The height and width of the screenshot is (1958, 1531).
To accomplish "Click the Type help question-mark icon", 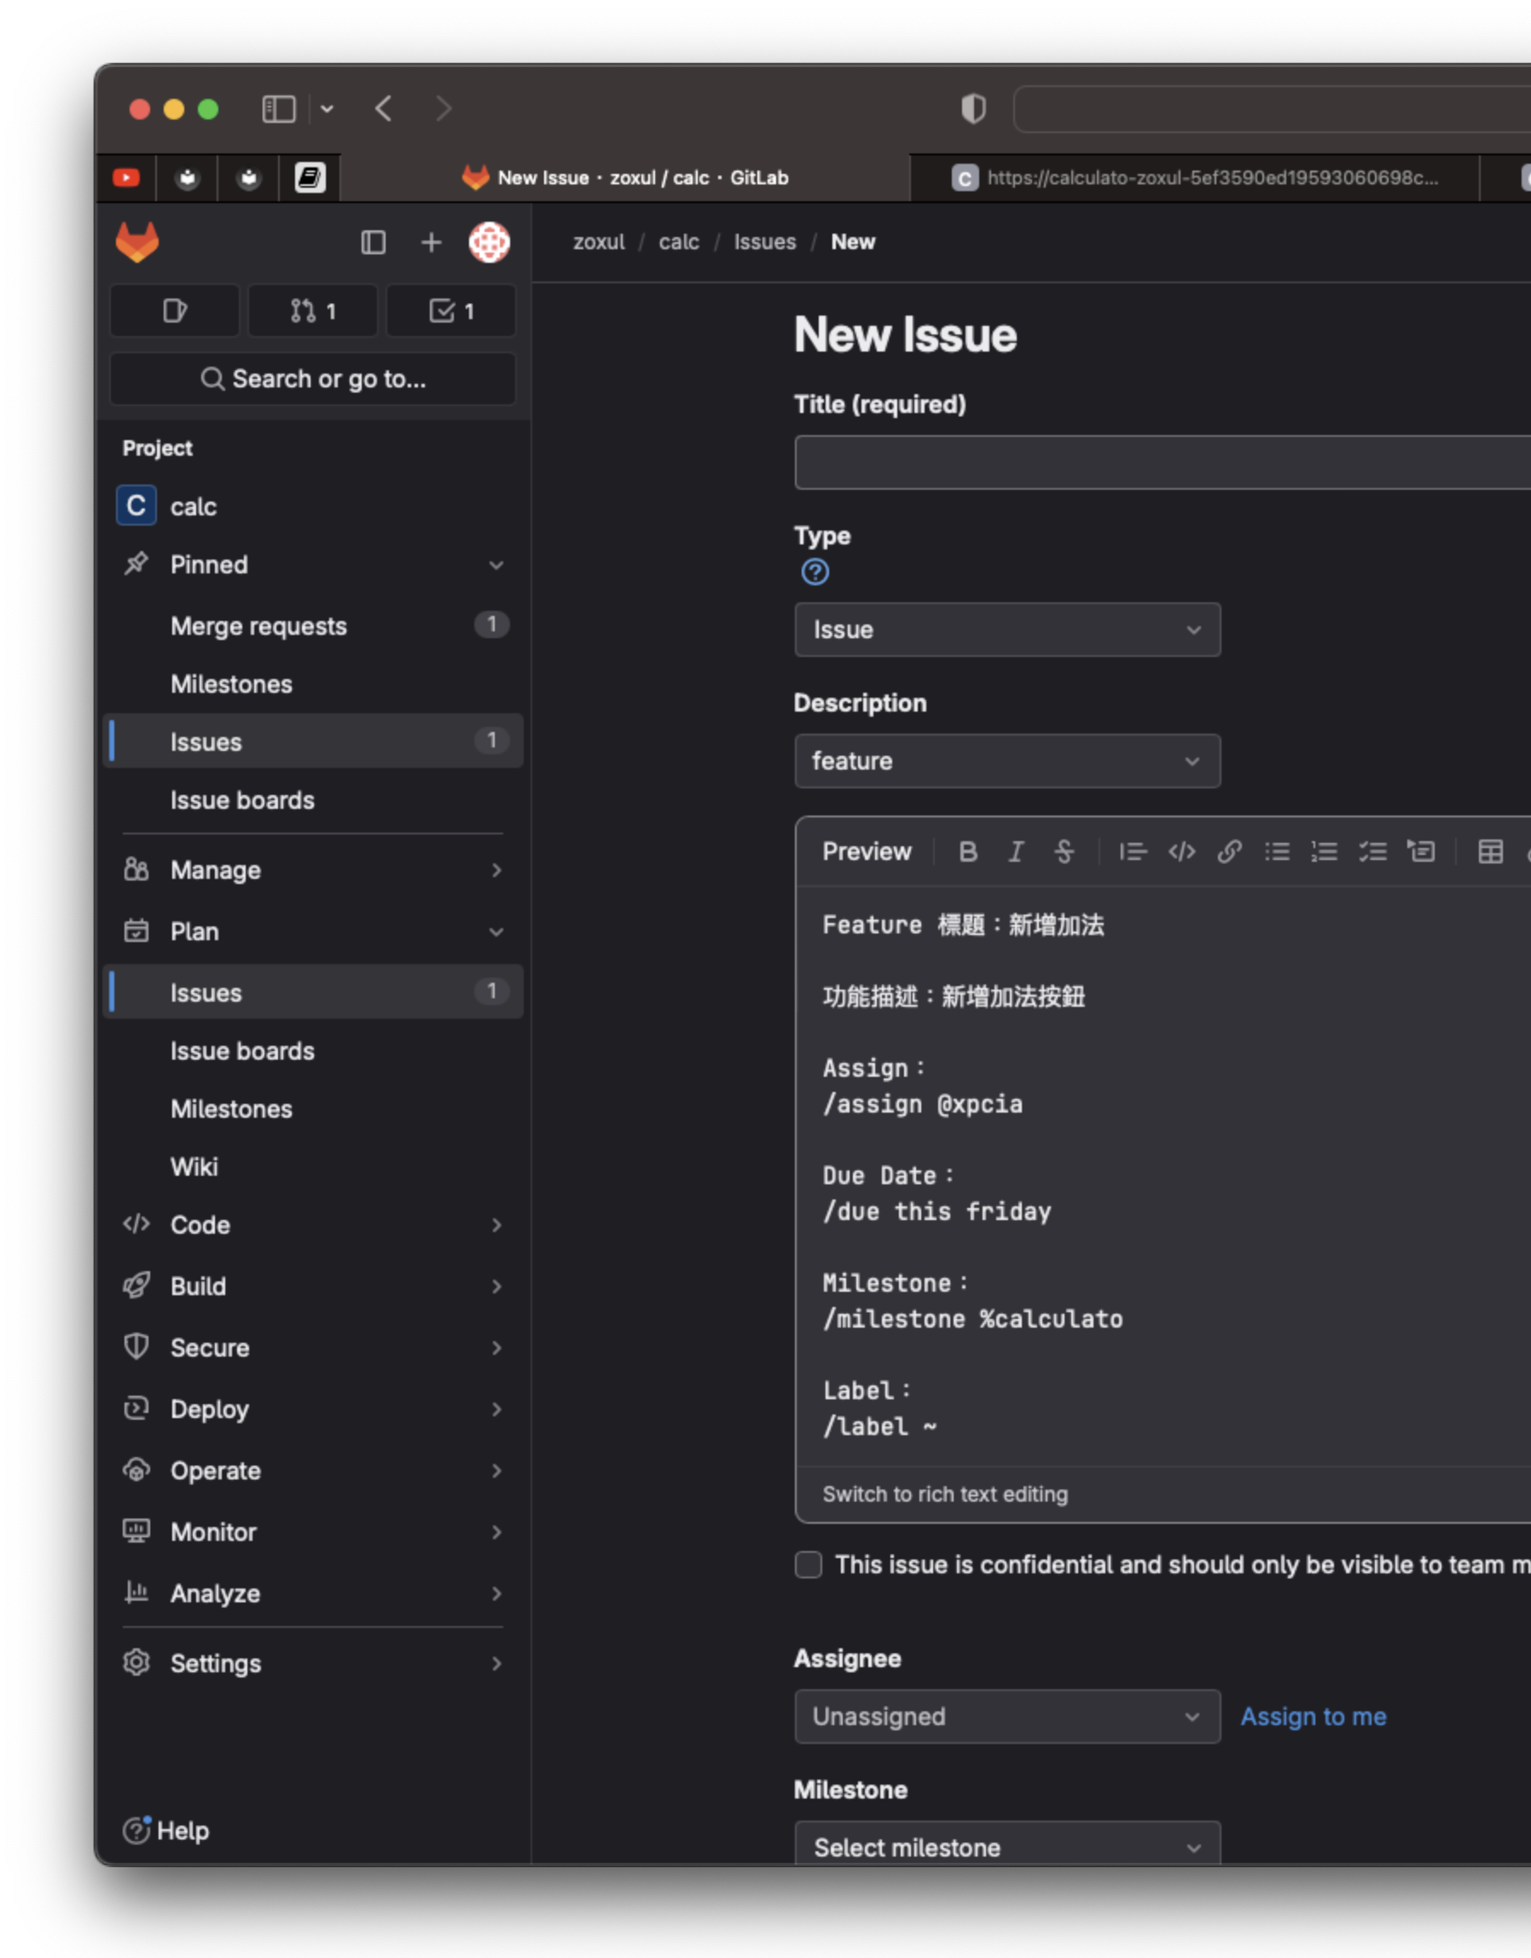I will (x=815, y=572).
